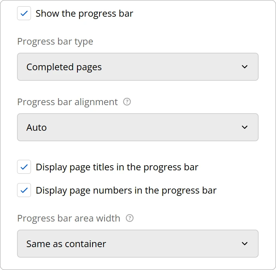Click help icon beside Progress bar alignment

pos(127,102)
